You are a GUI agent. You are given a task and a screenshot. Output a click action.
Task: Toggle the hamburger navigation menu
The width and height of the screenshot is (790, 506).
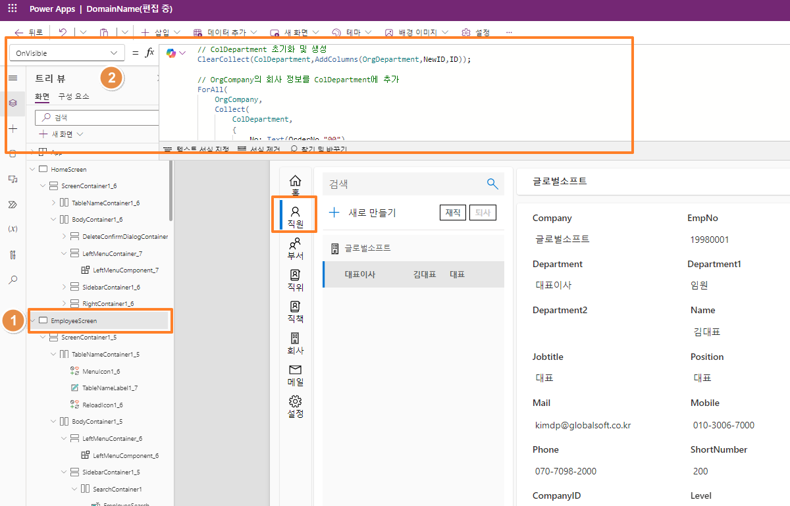tap(13, 78)
